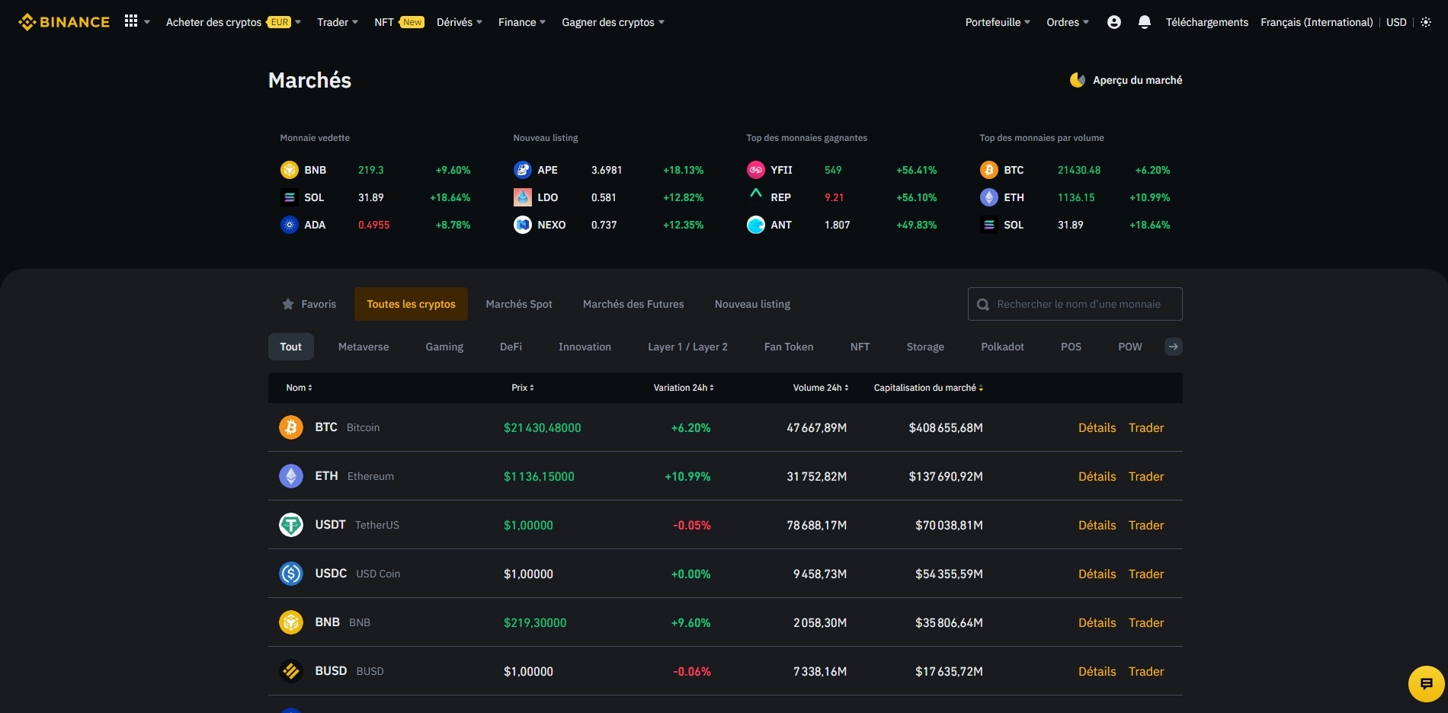The height and width of the screenshot is (713, 1448).
Task: Sort by Volume 24h column
Action: [821, 388]
